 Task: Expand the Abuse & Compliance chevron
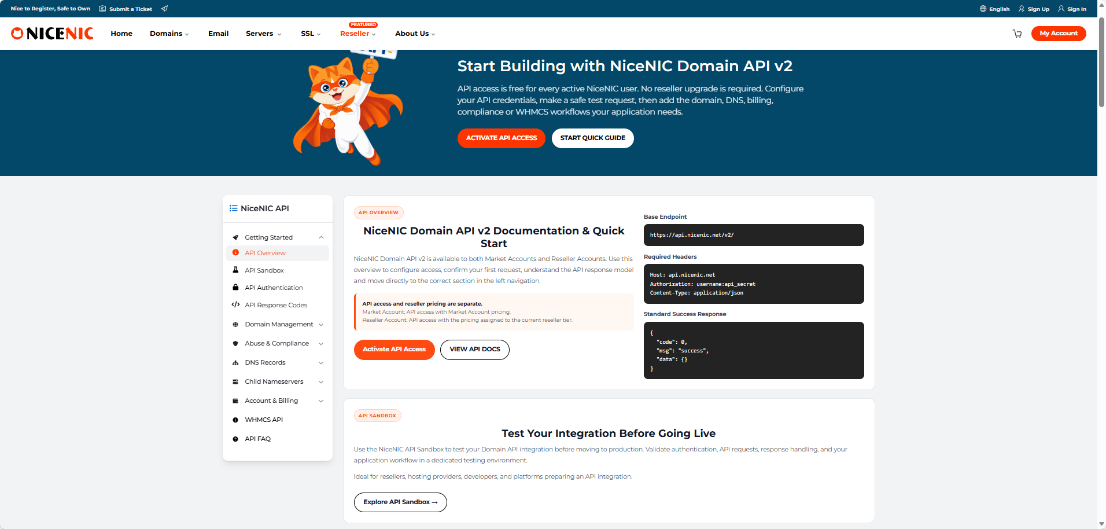(321, 343)
